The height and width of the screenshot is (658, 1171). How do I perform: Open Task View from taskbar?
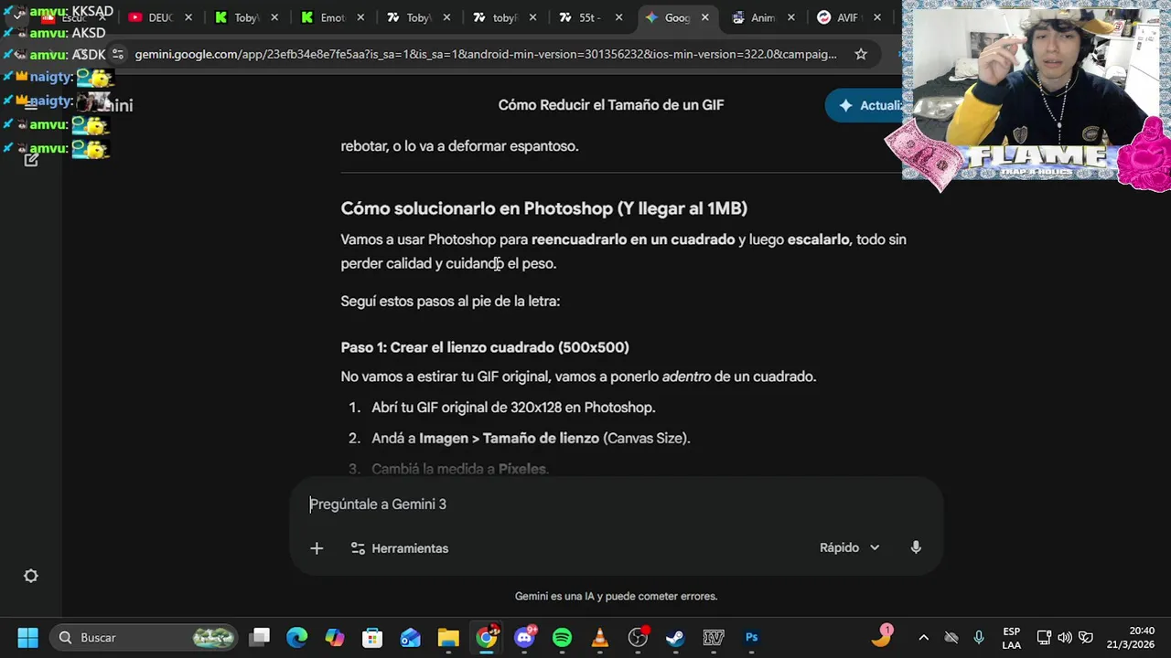(261, 637)
